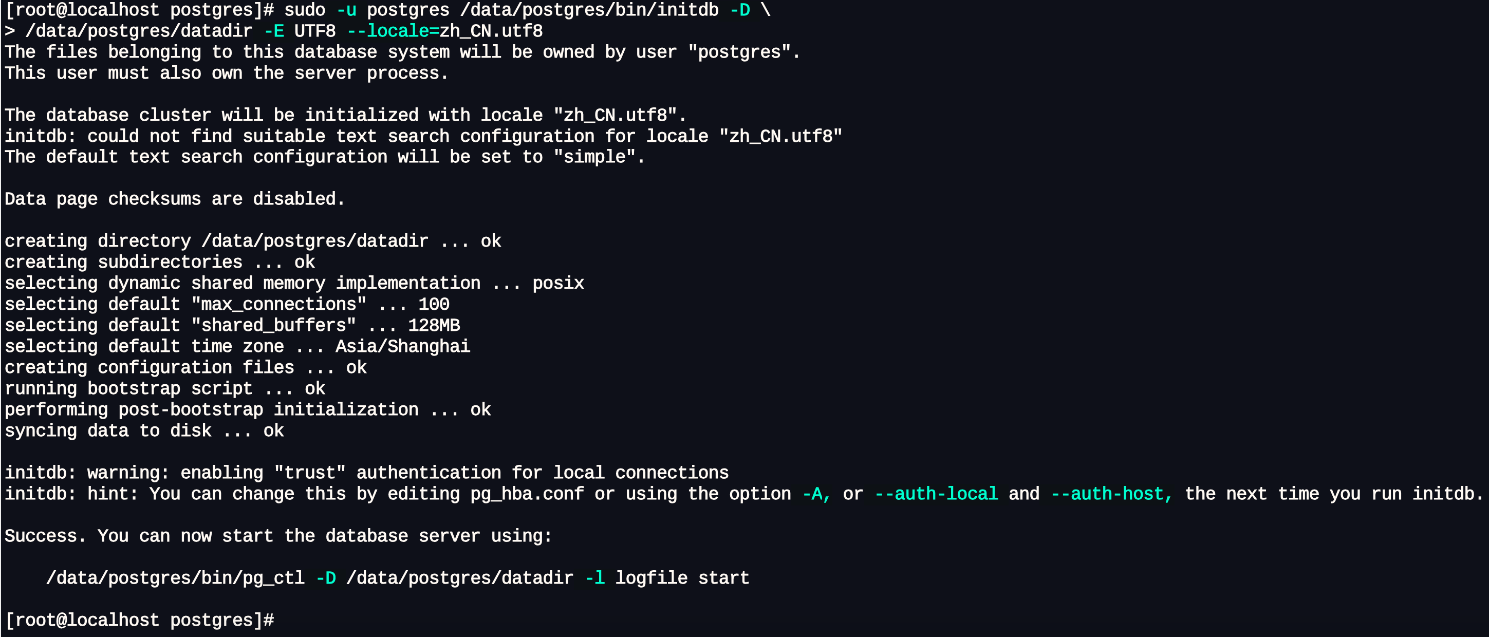The width and height of the screenshot is (1489, 637).
Task: Click the --auth-local option text
Action: tap(936, 493)
